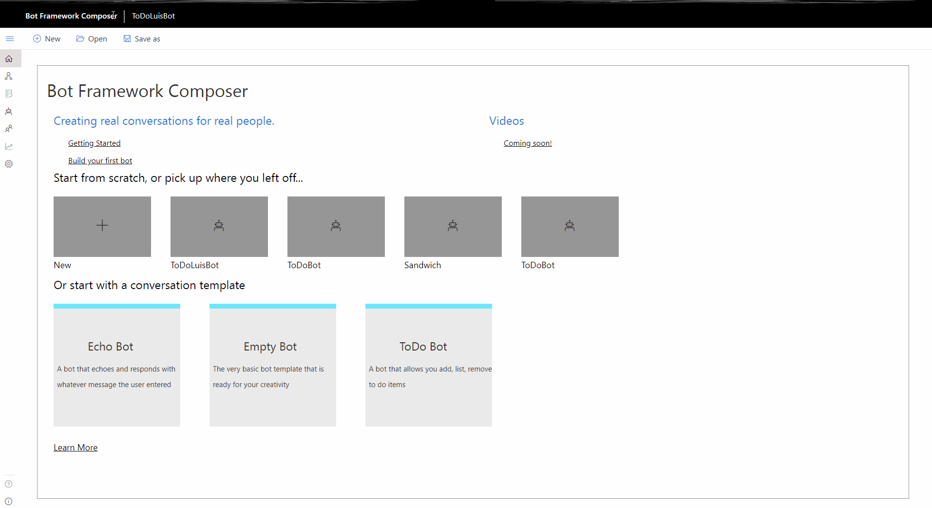Open the ToDoBot tile after Sandwich
This screenshot has height=508, width=932.
(x=570, y=227)
